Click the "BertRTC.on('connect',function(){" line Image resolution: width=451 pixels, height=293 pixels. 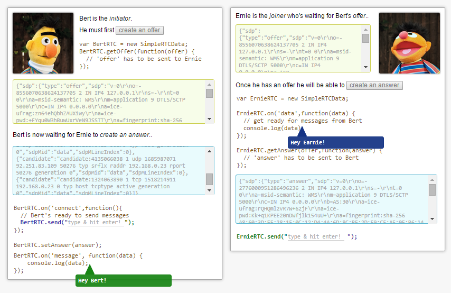point(68,208)
